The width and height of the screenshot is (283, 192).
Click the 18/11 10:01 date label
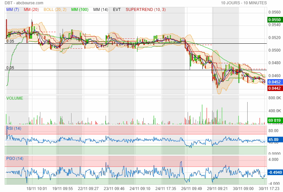pyautogui.click(x=37, y=189)
